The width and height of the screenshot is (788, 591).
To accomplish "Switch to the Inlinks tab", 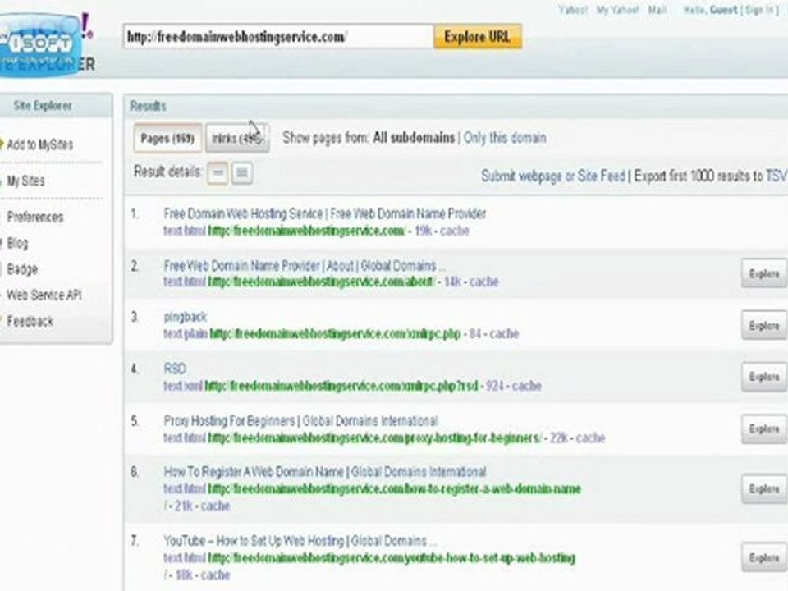I will (237, 138).
